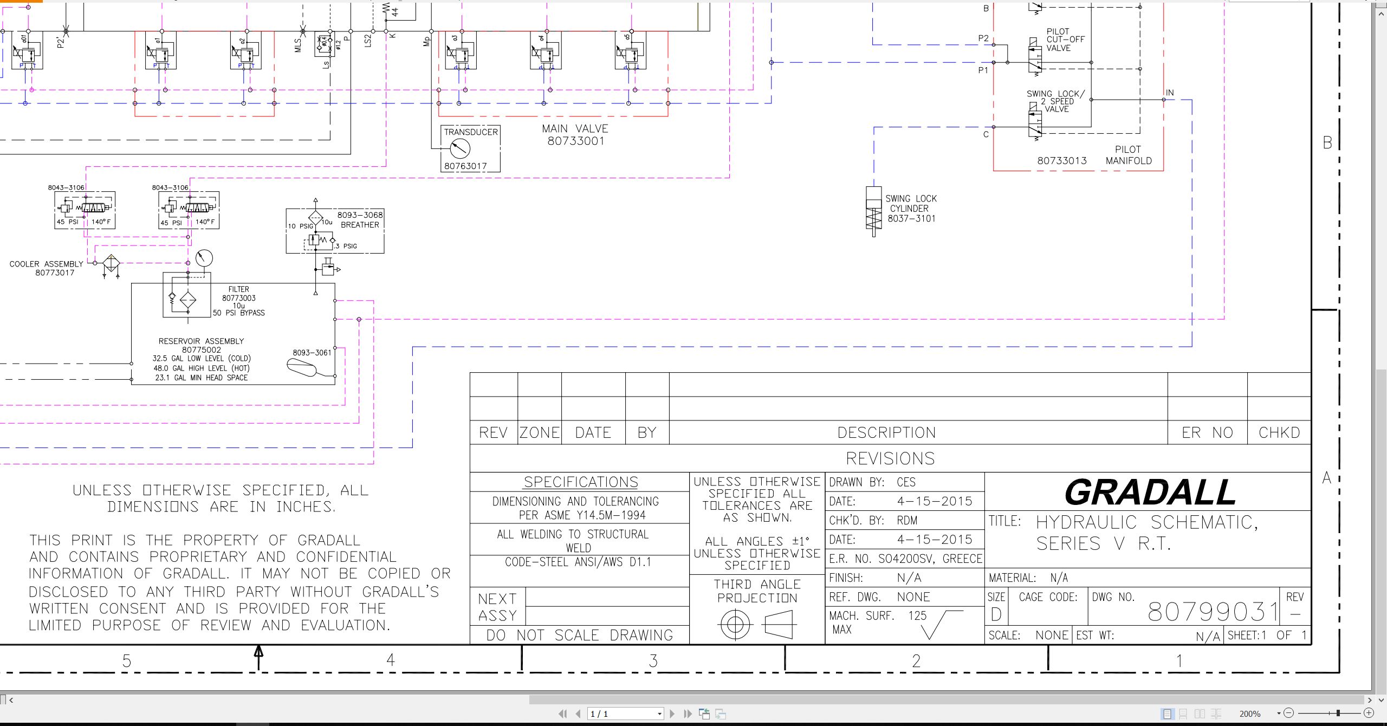Image resolution: width=1387 pixels, height=726 pixels.
Task: Switch to continuous page view
Action: [x=1183, y=714]
